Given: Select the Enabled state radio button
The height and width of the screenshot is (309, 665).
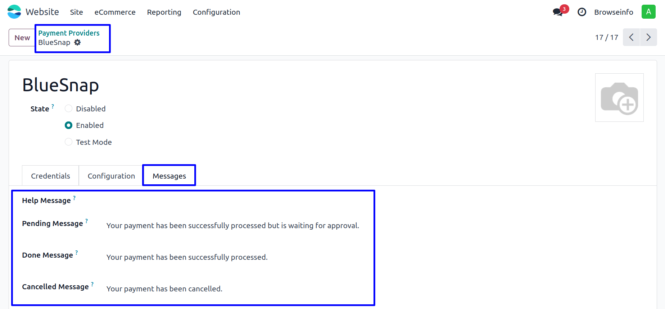Looking at the screenshot, I should click(68, 125).
